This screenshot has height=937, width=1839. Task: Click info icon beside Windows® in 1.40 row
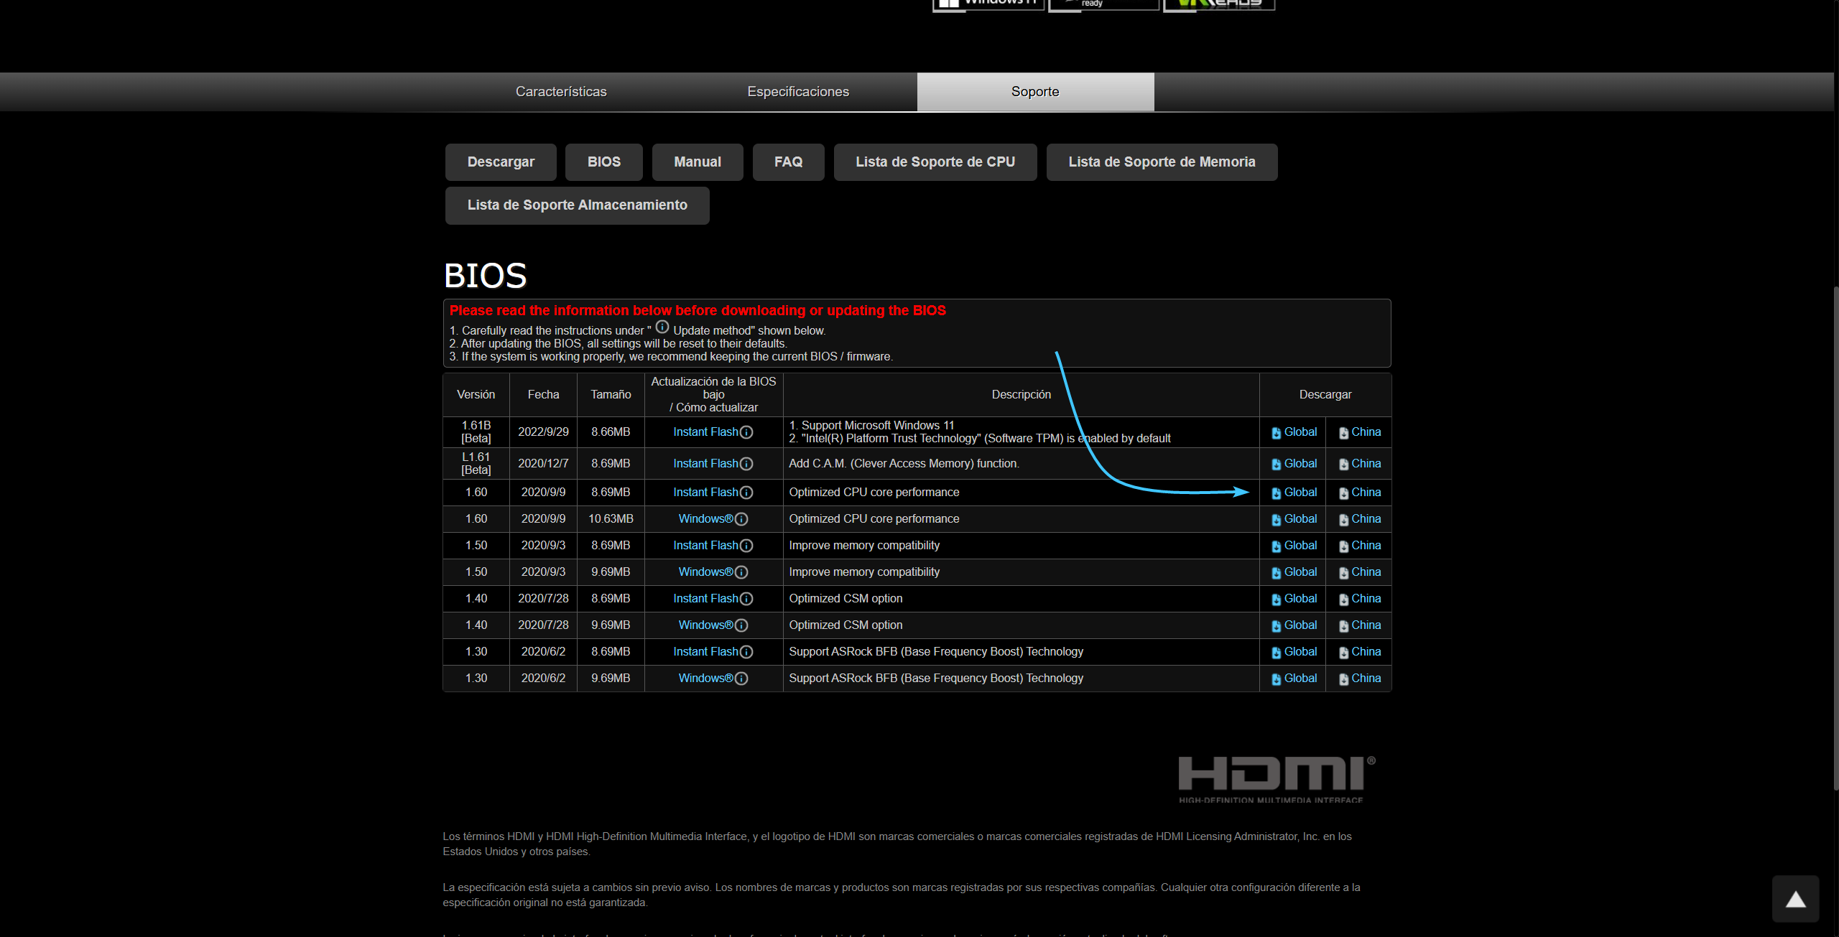coord(741,625)
